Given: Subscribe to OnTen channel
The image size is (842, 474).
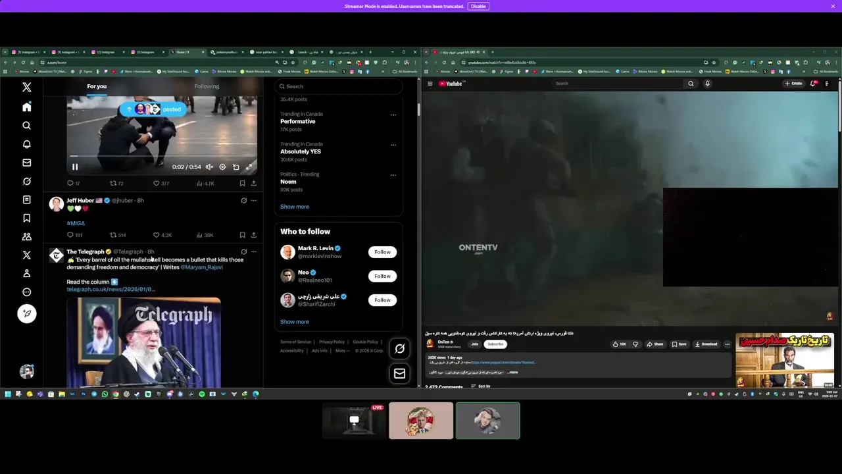Looking at the screenshot, I should (495, 344).
